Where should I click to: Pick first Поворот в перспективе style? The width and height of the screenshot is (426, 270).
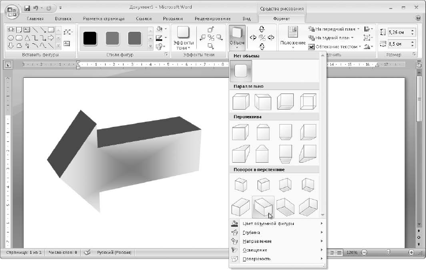[241, 185]
